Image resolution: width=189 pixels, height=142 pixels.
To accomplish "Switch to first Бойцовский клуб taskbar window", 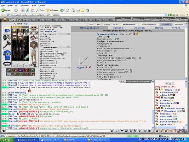I will pos(28,140).
